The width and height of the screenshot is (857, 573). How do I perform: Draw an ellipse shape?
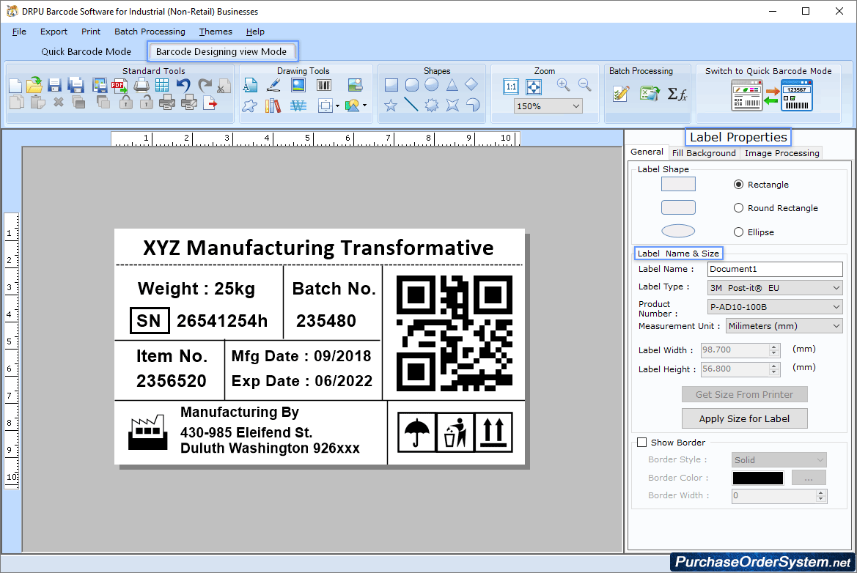coord(432,85)
